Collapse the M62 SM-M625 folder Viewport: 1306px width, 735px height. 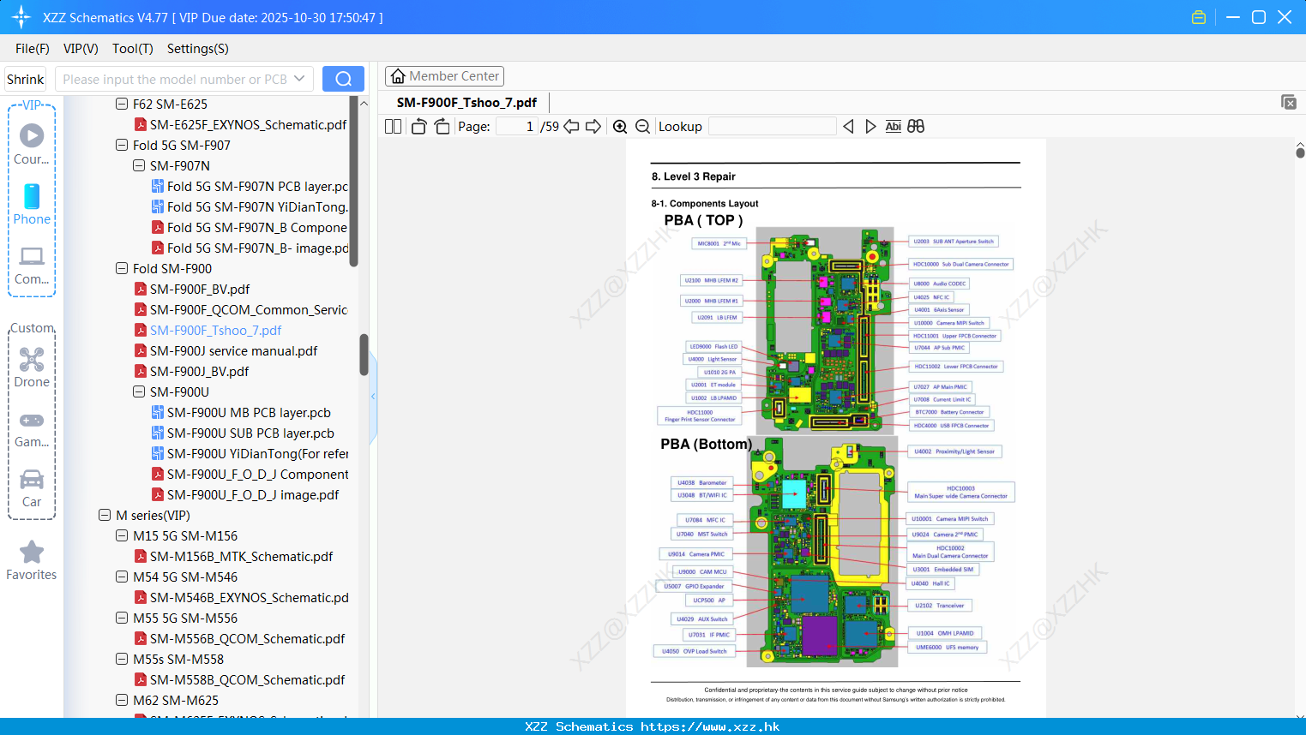click(122, 700)
